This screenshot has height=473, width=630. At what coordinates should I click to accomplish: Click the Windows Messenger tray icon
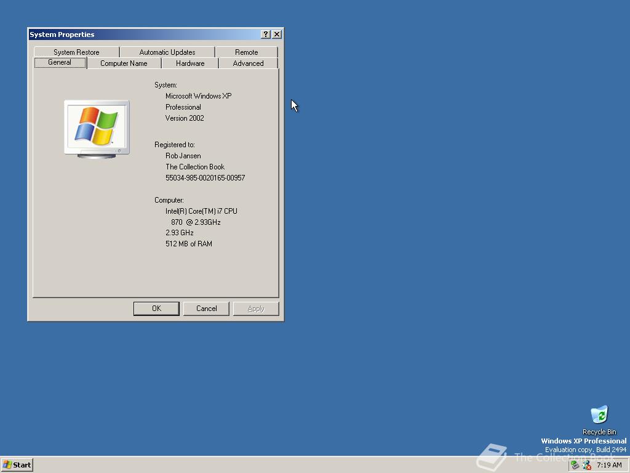586,465
